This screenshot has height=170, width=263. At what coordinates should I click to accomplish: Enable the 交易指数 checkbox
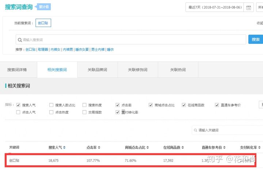(x=84, y=112)
